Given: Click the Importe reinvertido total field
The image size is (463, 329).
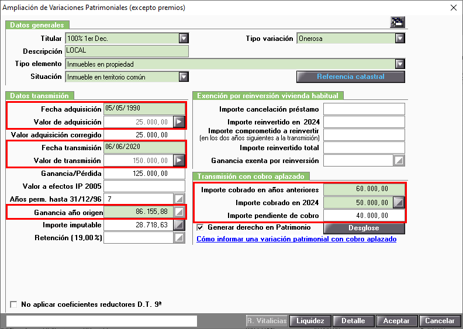Looking at the screenshot, I should [364, 147].
